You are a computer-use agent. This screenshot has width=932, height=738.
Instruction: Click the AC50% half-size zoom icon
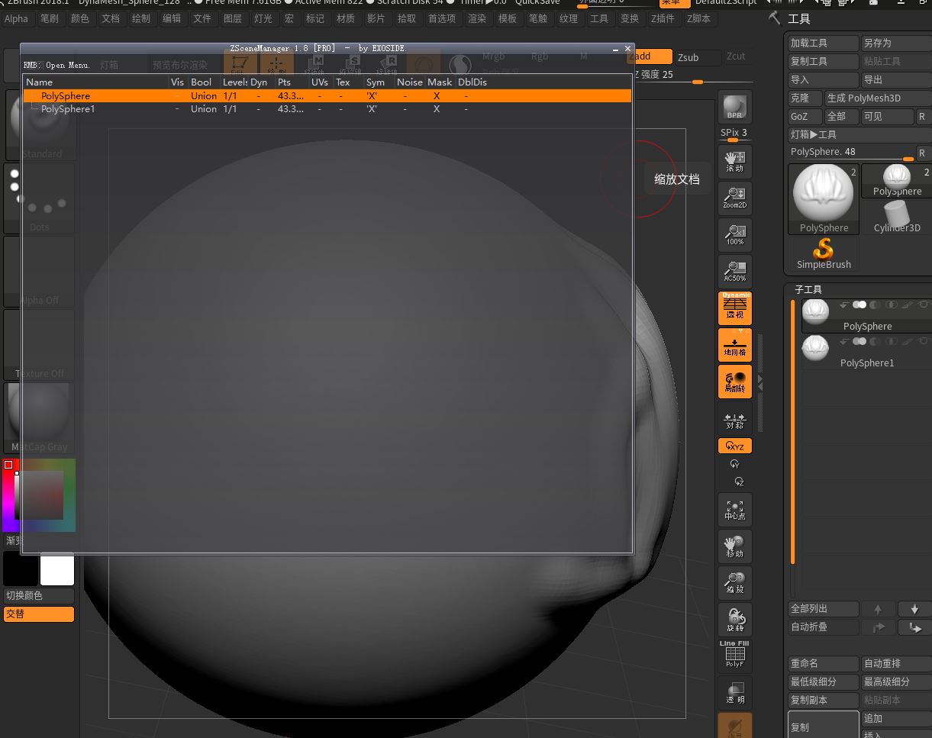point(734,271)
